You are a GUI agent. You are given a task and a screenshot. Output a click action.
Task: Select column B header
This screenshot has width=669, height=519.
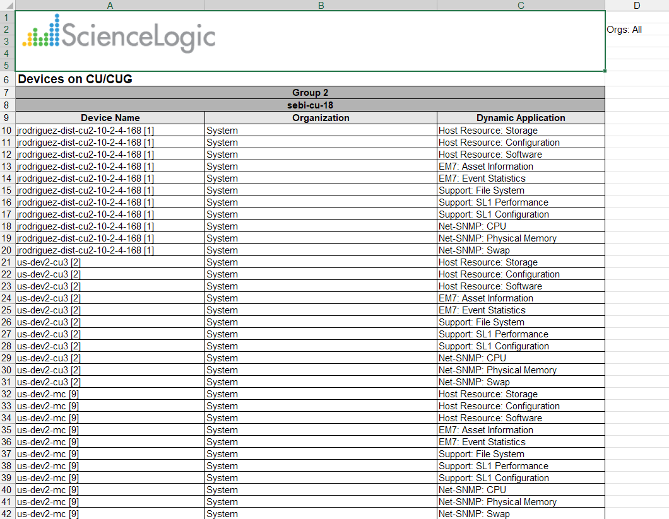321,5
